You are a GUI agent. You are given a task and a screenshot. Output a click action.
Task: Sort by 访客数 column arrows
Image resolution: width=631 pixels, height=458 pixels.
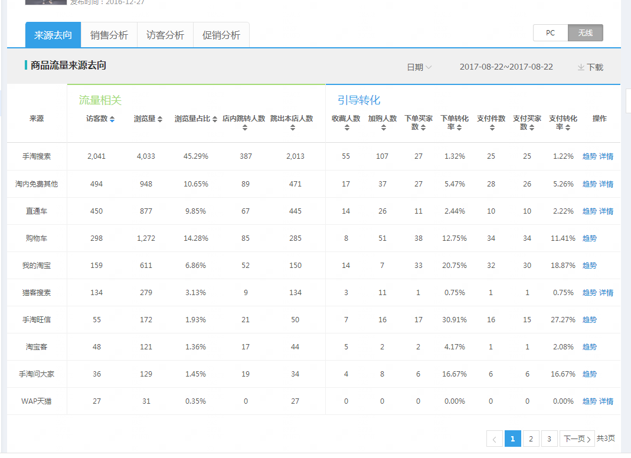[112, 119]
